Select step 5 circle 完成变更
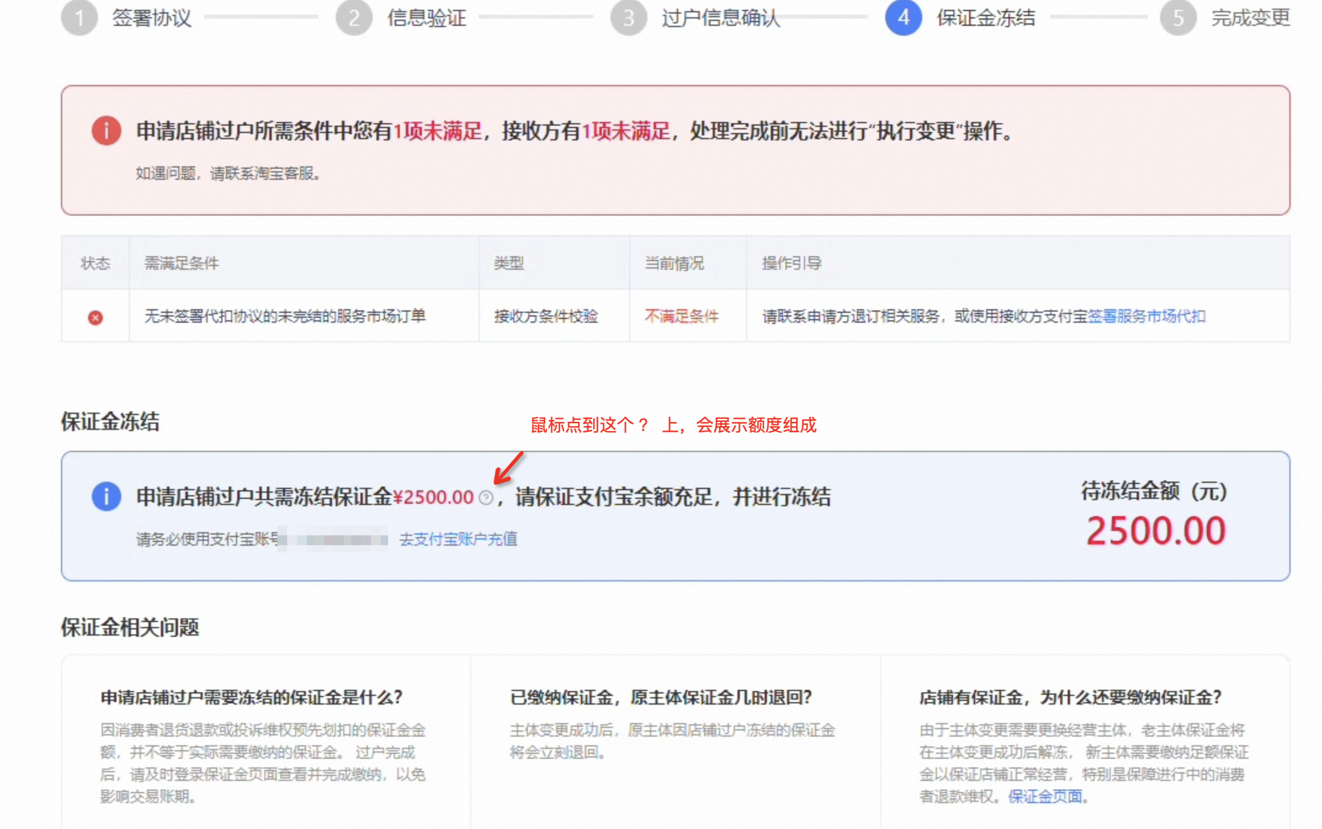 pyautogui.click(x=1178, y=17)
